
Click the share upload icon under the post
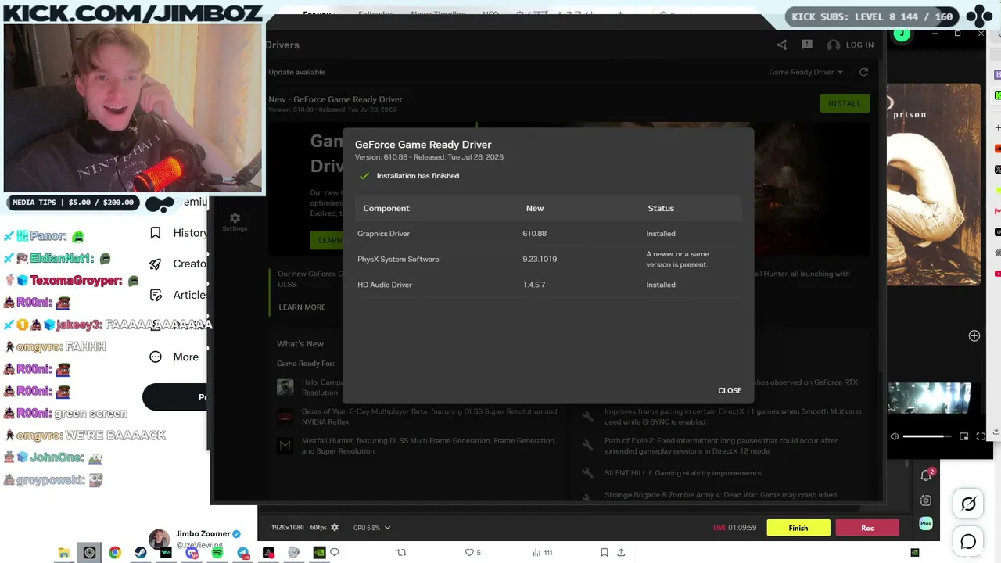[621, 553]
